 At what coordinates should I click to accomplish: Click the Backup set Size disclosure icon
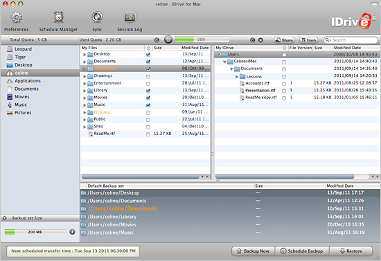(4, 218)
